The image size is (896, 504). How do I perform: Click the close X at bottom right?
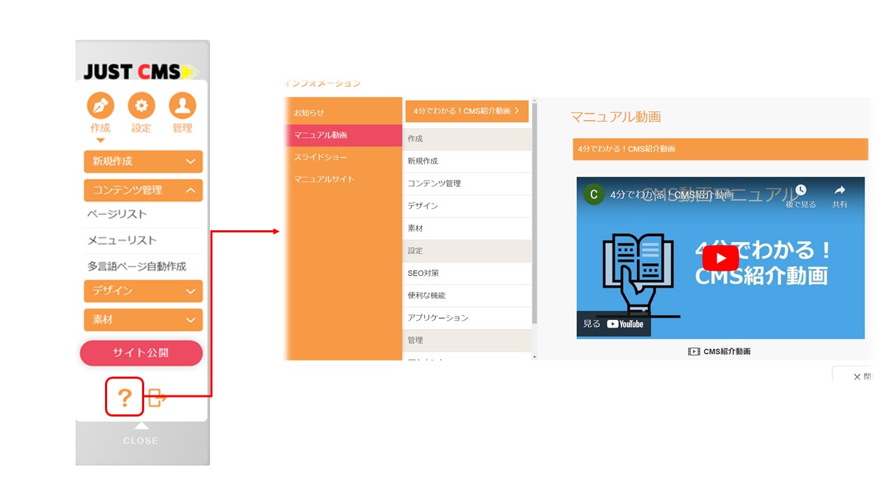[x=857, y=377]
